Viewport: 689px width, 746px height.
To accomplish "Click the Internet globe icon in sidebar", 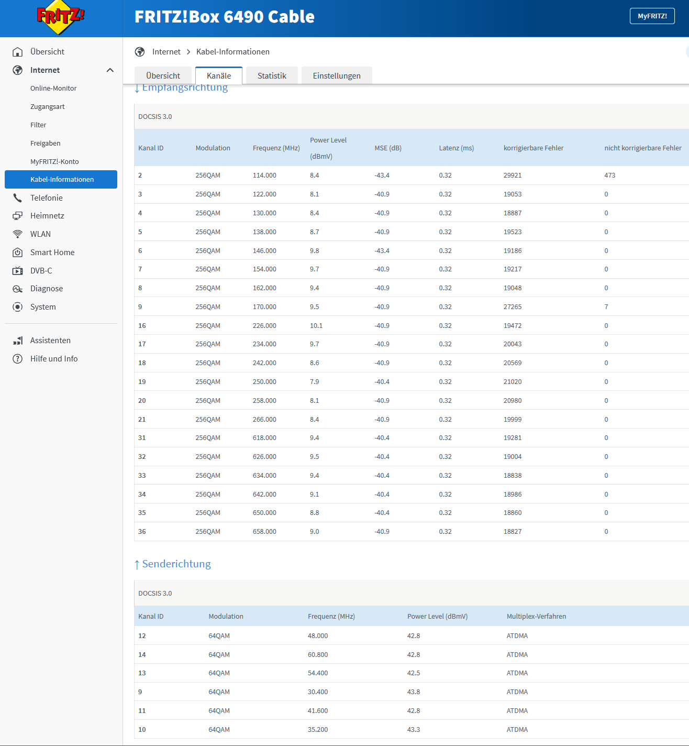I will click(18, 70).
